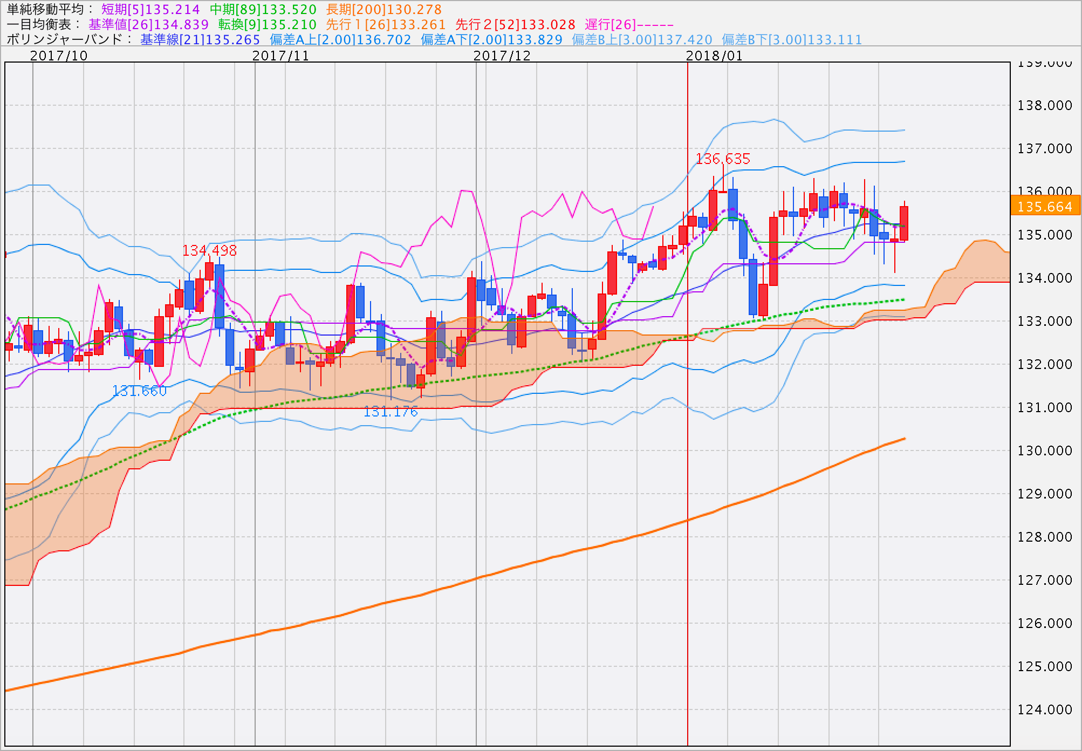Click the 135.000 price axis label

[x=1045, y=235]
